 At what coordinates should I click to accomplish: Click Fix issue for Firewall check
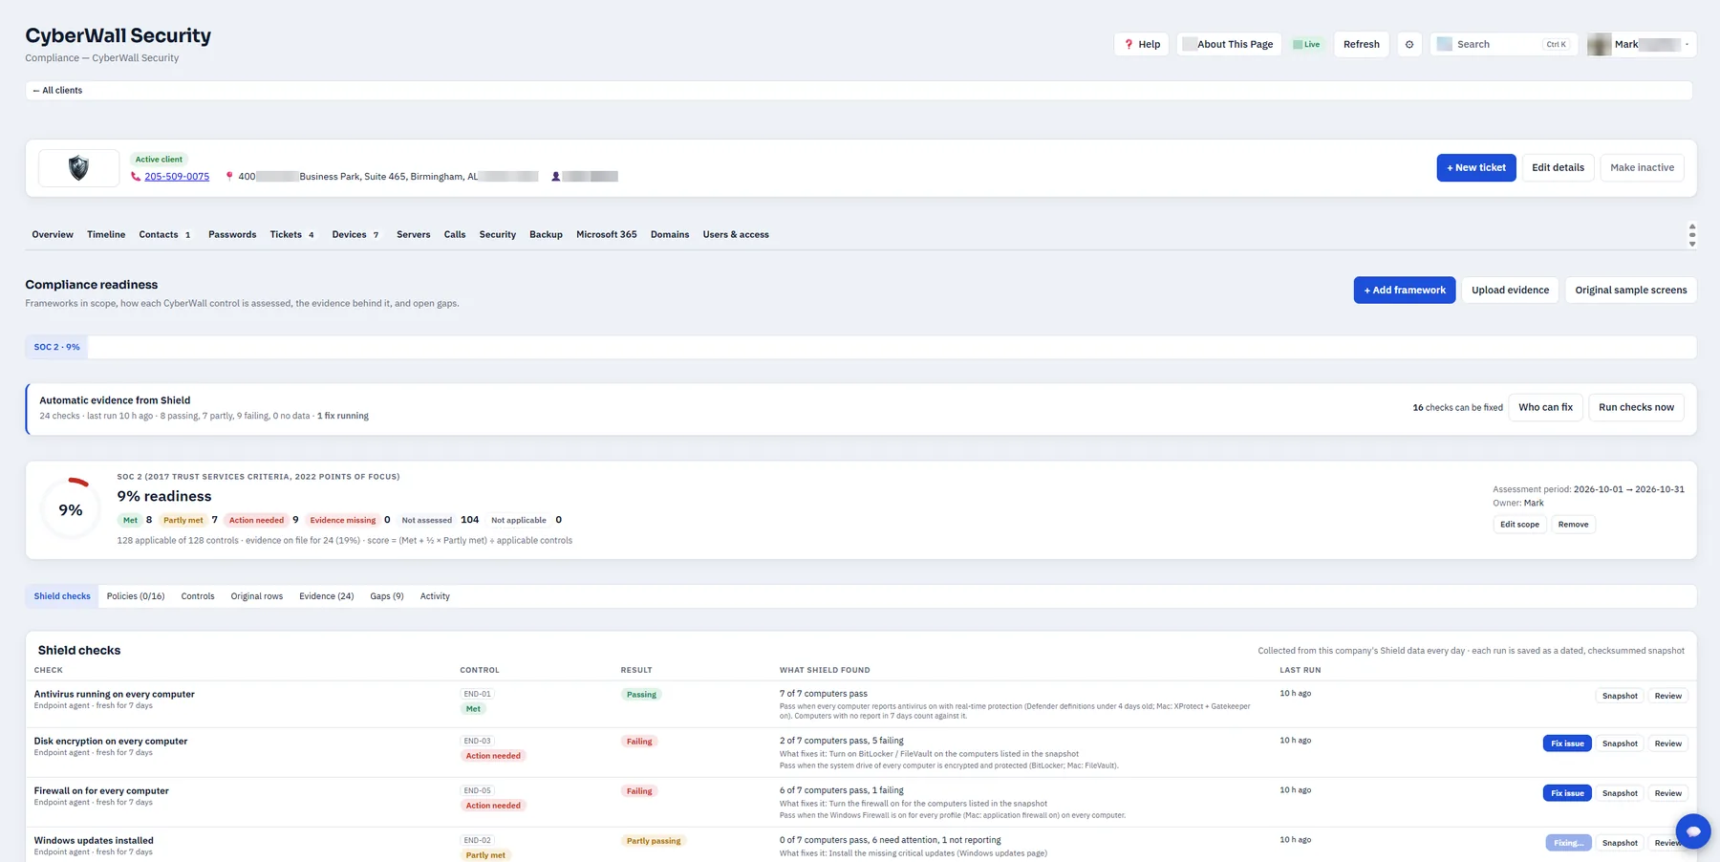coord(1567,794)
